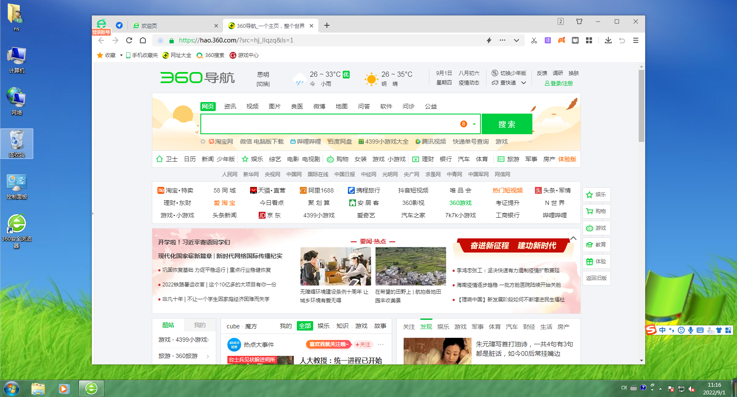Click the +关注 follow button
Image resolution: width=737 pixels, height=397 pixels.
coord(362,344)
